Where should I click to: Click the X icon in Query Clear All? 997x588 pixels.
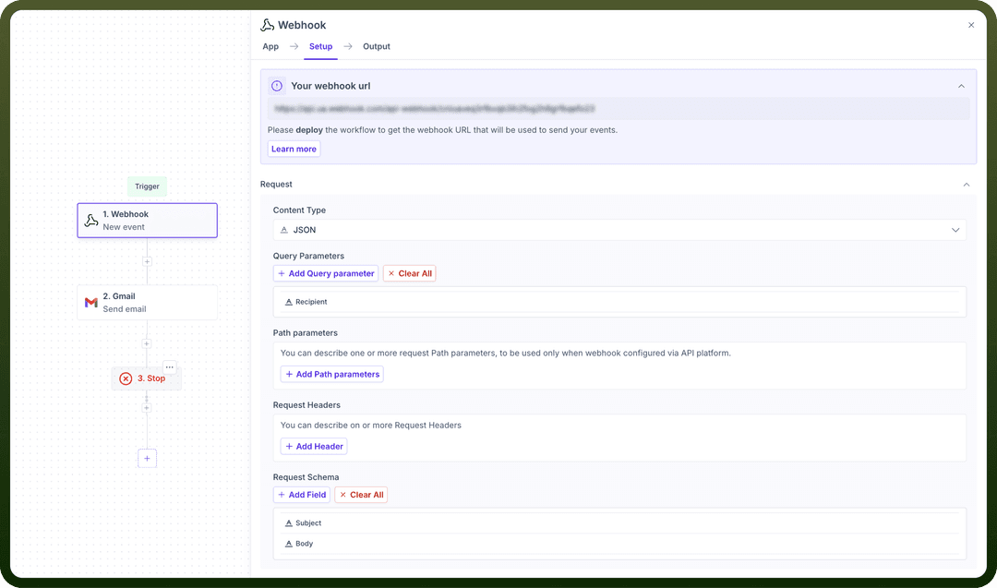[391, 273]
